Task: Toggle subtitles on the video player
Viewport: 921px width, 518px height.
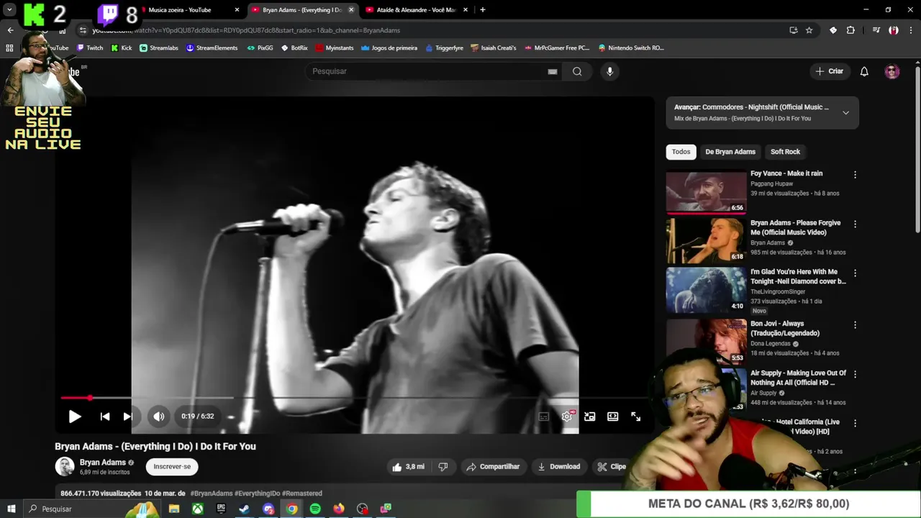Action: (x=544, y=417)
